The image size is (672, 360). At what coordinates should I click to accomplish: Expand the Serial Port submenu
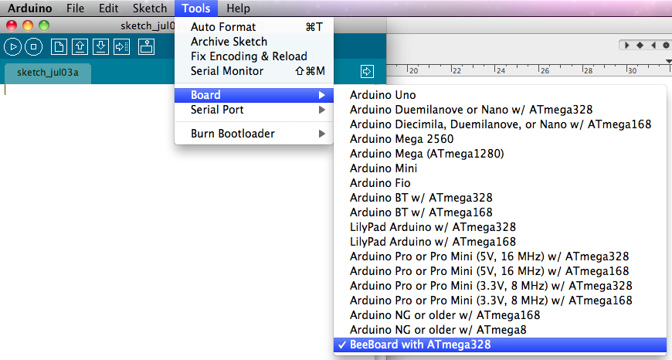(x=253, y=110)
